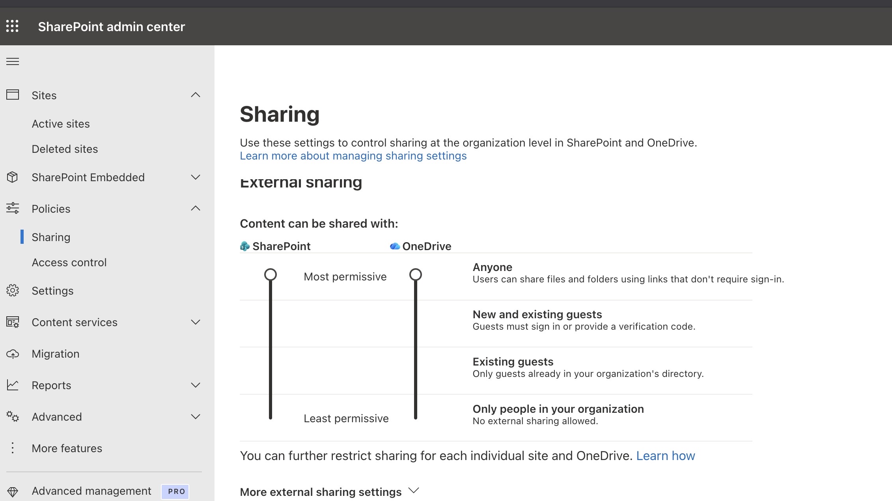
Task: Click the PRO badge
Action: (x=175, y=492)
